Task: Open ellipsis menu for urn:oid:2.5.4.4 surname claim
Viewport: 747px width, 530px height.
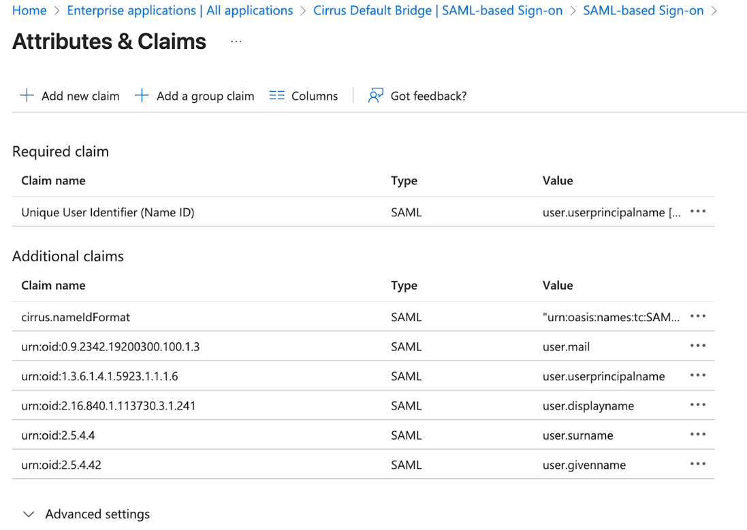Action: pyautogui.click(x=697, y=435)
